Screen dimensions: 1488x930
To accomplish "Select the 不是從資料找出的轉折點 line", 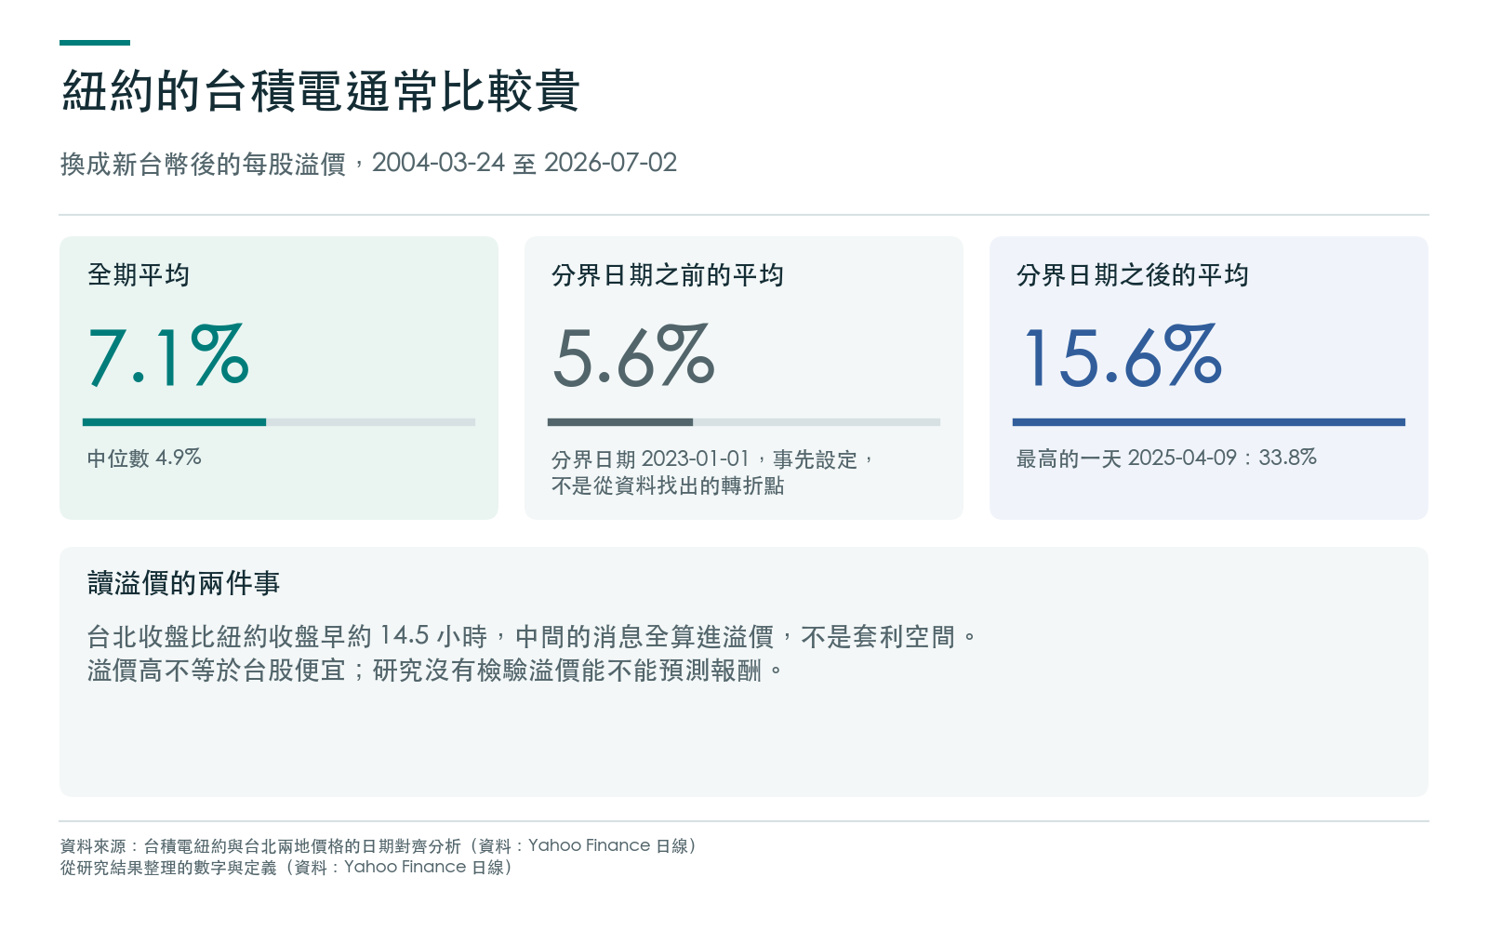I will coord(668,485).
